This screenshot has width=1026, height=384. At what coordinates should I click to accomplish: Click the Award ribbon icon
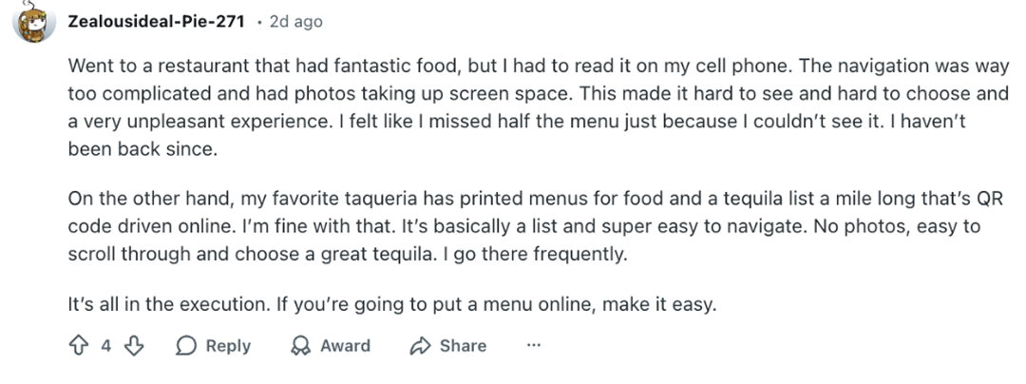(x=300, y=346)
